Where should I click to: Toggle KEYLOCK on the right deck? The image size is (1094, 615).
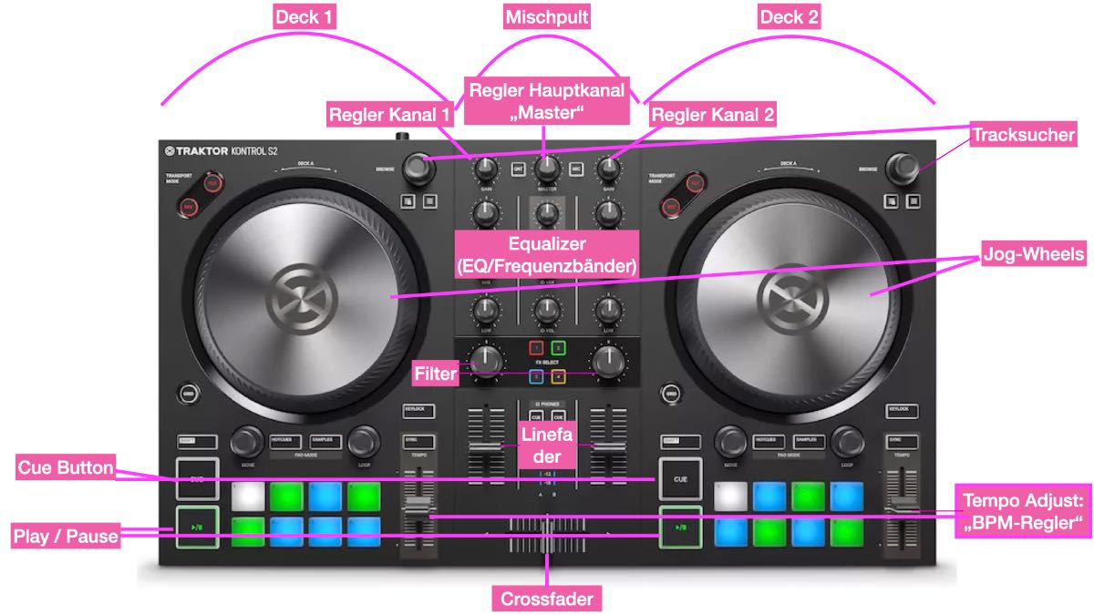[903, 411]
